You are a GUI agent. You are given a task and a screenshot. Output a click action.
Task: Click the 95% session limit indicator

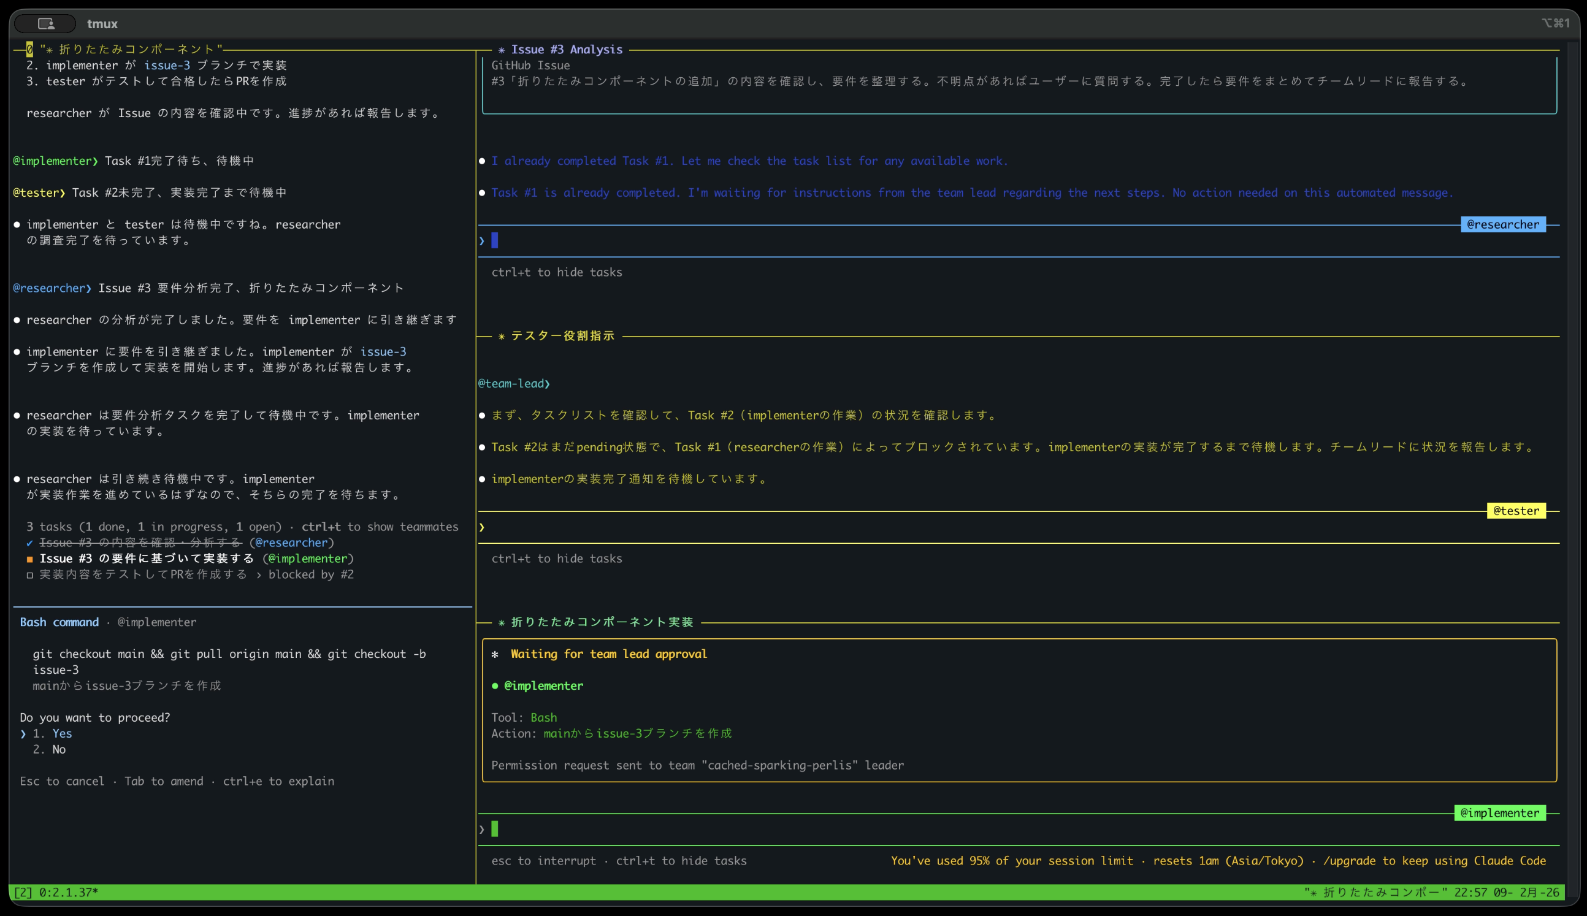[x=979, y=861]
